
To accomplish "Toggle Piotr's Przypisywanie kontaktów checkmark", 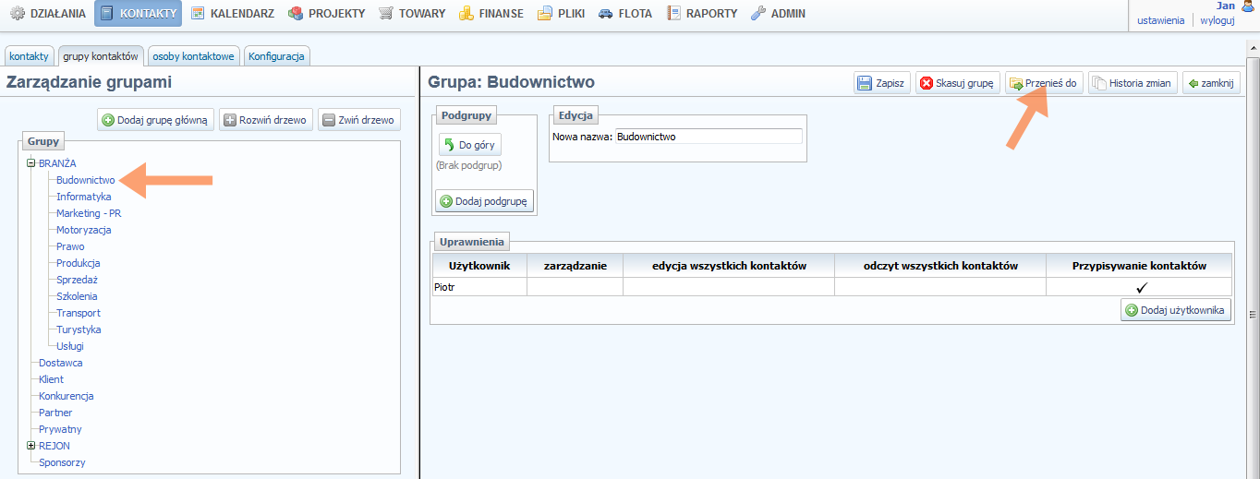I will coord(1141,288).
